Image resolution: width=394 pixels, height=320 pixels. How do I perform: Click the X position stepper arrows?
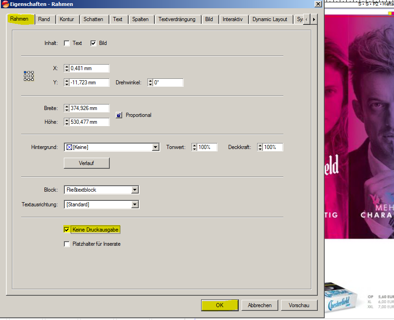point(67,68)
